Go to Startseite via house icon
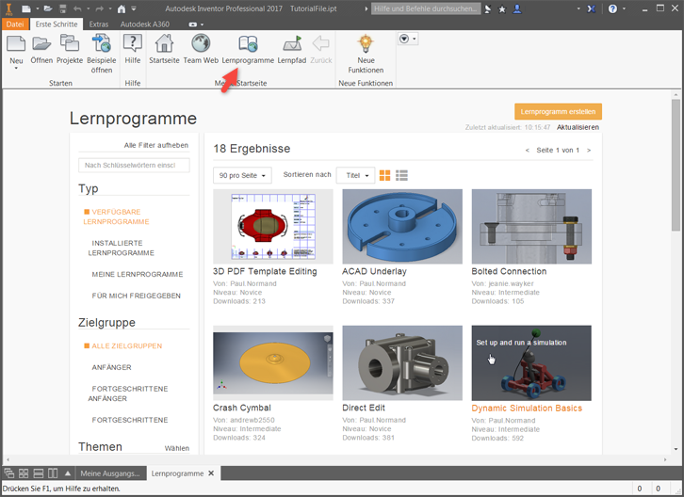The height and width of the screenshot is (497, 684). tap(164, 44)
